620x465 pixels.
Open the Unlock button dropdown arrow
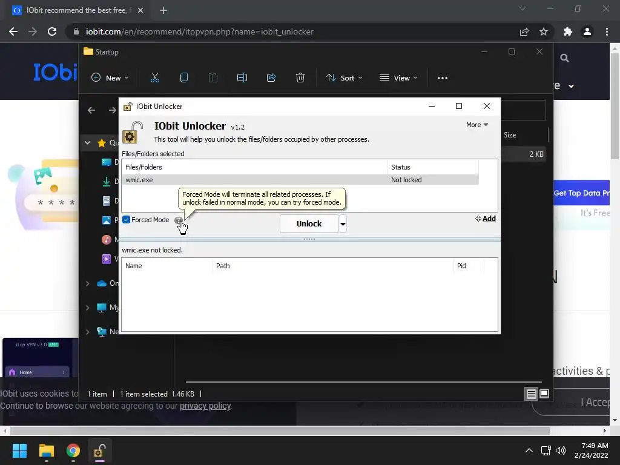(343, 224)
